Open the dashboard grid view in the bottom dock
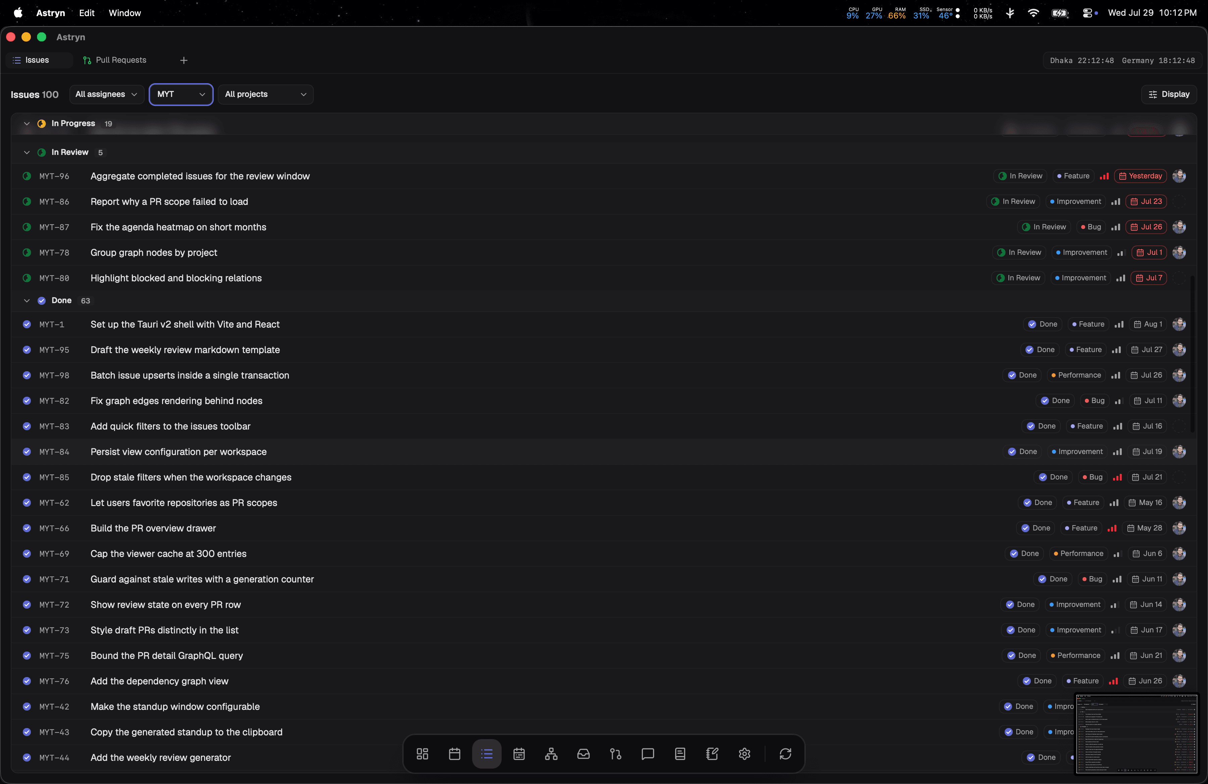1208x784 pixels. [x=422, y=754]
